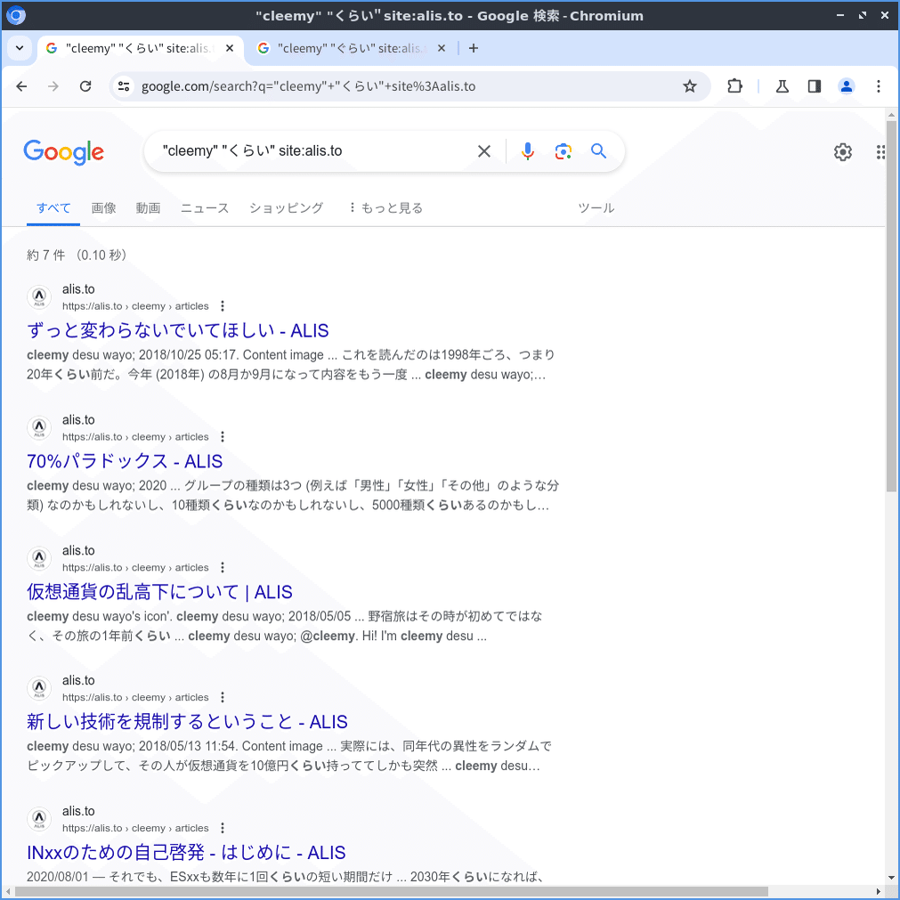Image resolution: width=900 pixels, height=900 pixels.
Task: Start voice search with the microphone
Action: (x=528, y=151)
